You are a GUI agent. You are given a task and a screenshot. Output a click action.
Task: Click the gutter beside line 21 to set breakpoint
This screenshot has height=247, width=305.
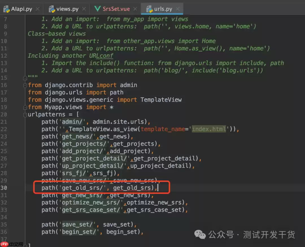click(x=17, y=122)
